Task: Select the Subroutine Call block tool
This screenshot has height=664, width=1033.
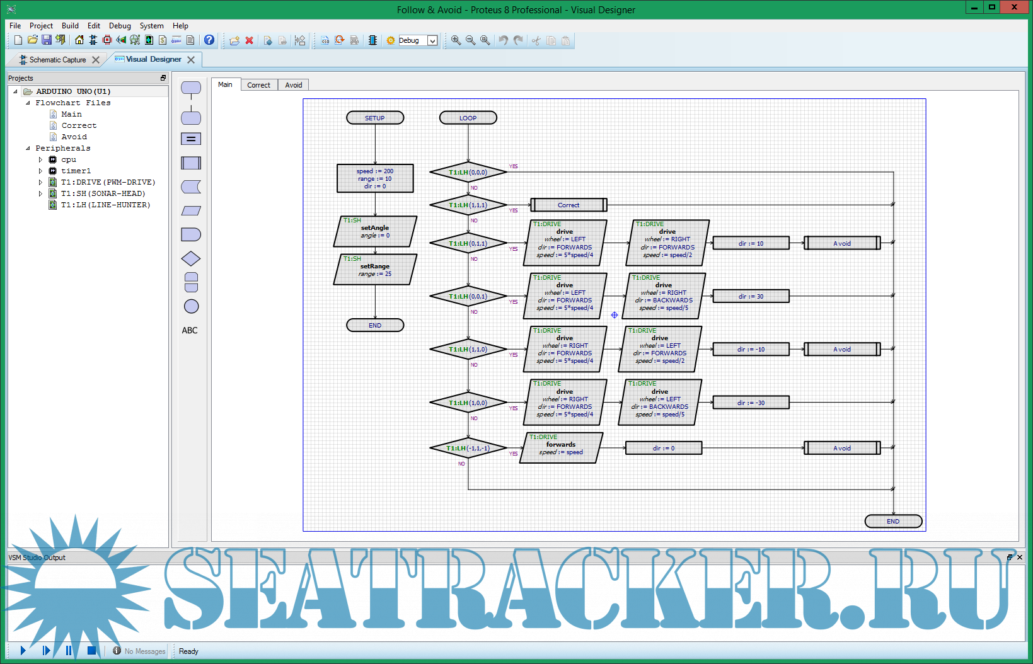Action: coord(190,163)
